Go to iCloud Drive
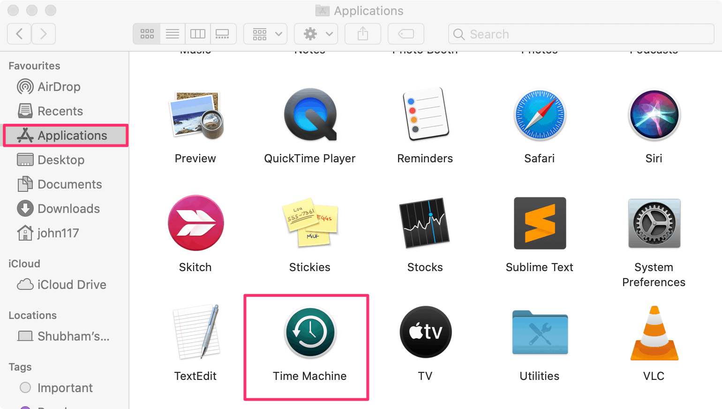The height and width of the screenshot is (409, 722). click(71, 284)
